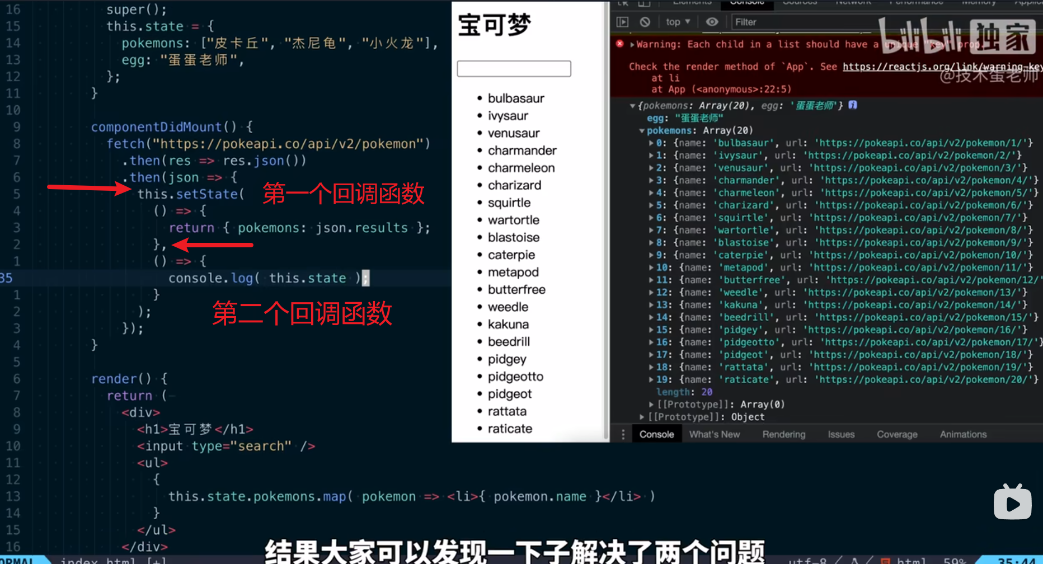Click pidgeotto in the page list
This screenshot has height=564, width=1043.
pyautogui.click(x=515, y=377)
